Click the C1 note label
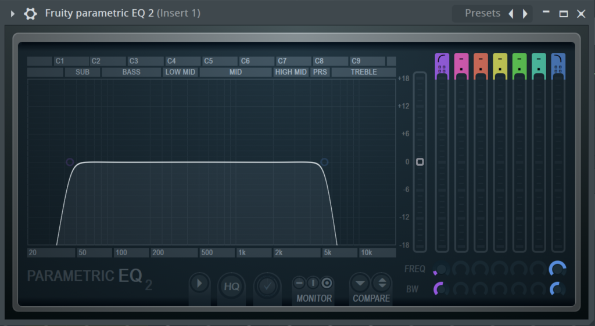 [x=60, y=61]
